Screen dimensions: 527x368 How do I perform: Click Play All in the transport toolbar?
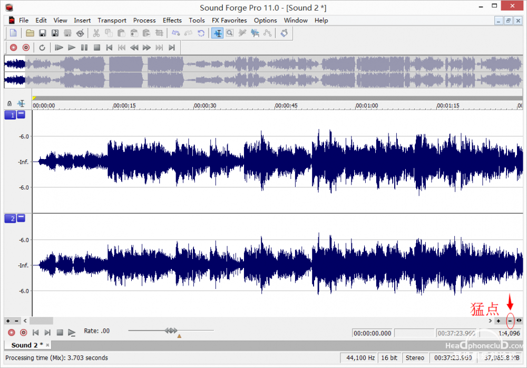(59, 48)
